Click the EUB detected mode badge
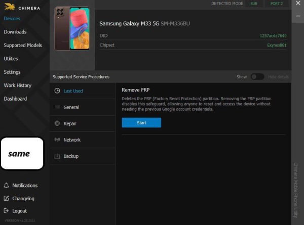This screenshot has width=304, height=225. pos(254,4)
